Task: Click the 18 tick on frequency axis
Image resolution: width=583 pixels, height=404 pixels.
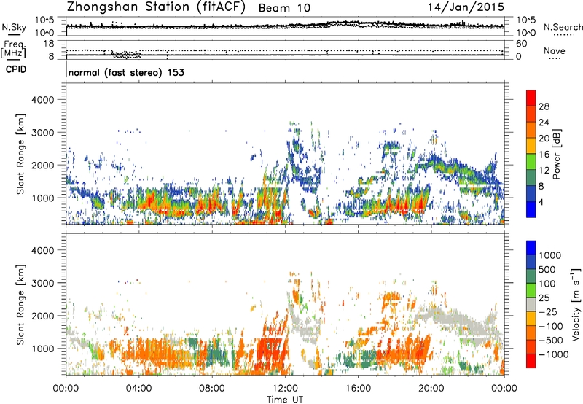Action: (49, 44)
